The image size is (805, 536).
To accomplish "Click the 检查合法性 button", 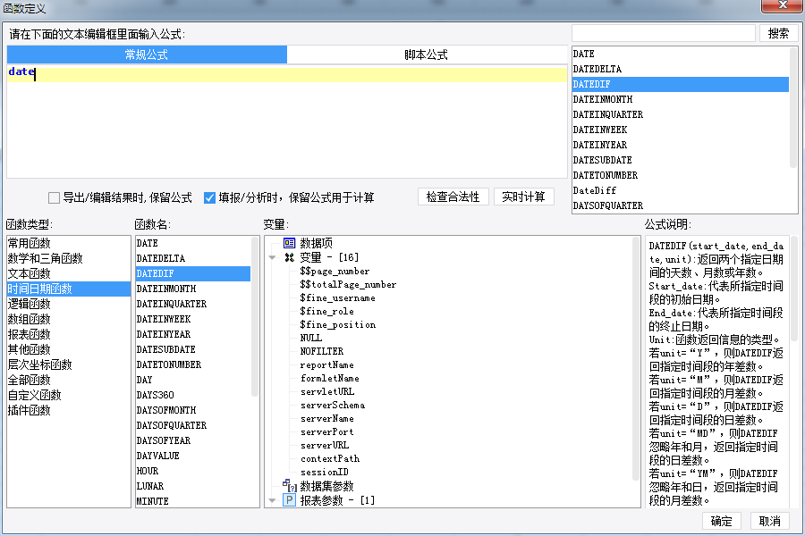I will pos(453,197).
